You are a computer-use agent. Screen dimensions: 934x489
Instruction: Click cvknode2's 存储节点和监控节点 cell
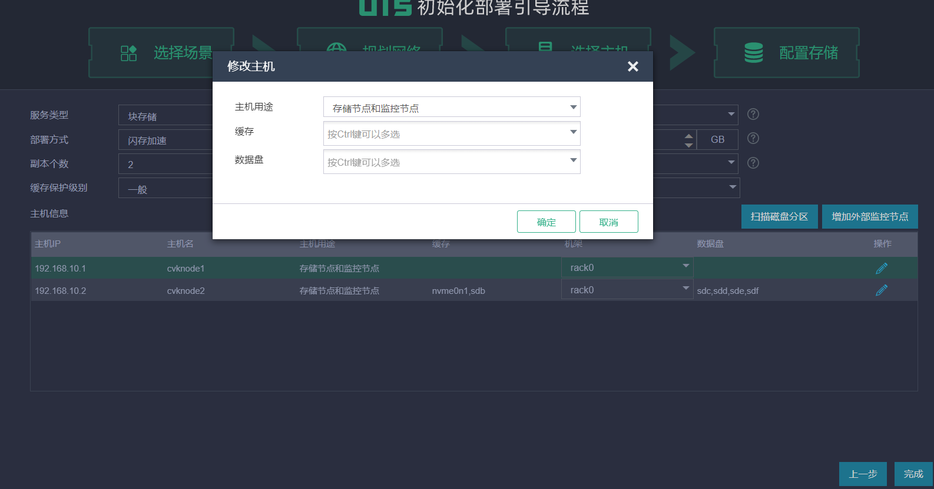(339, 291)
